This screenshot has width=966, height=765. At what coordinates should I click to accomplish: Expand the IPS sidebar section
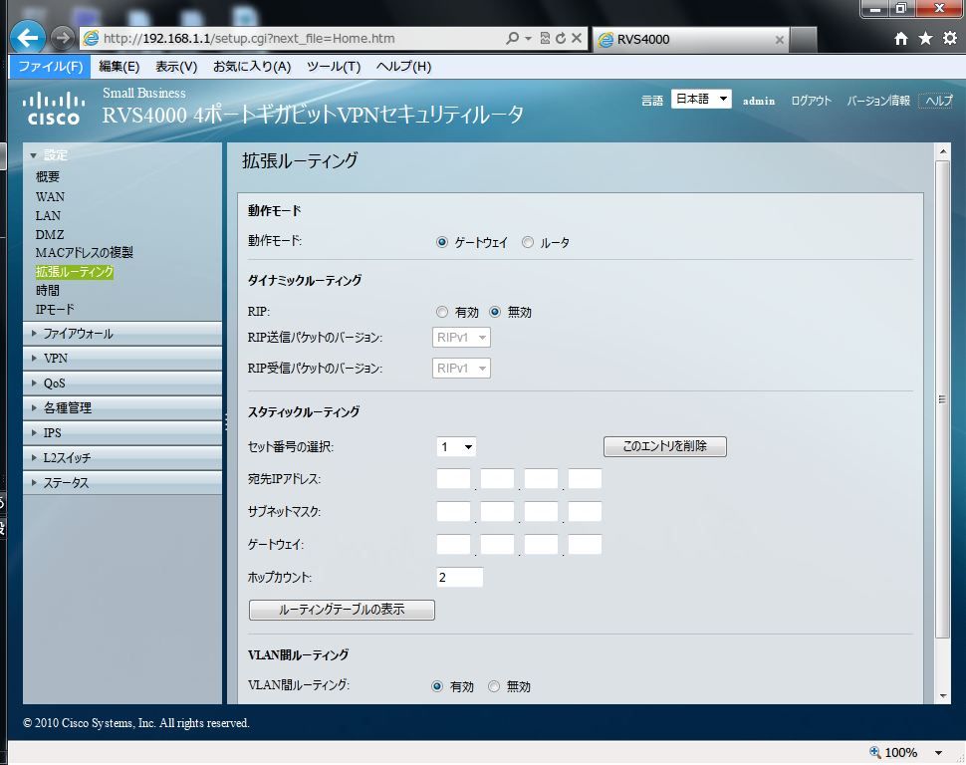click(121, 432)
